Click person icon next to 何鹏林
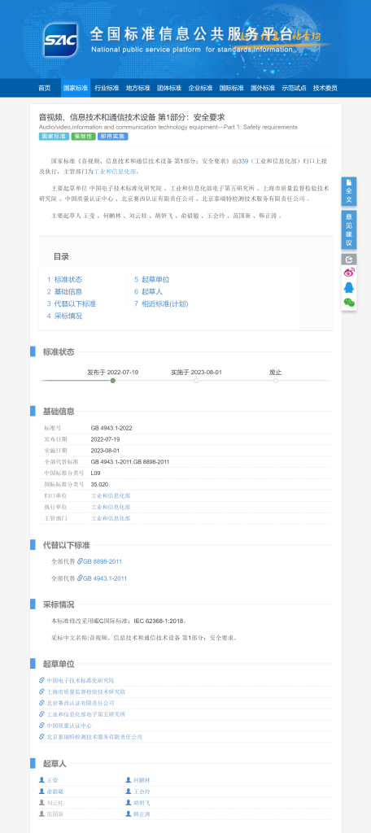 tap(128, 780)
